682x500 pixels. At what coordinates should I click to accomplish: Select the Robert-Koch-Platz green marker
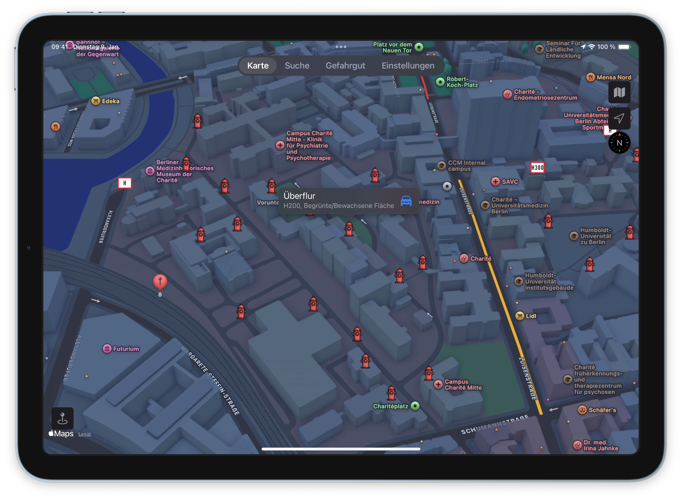pyautogui.click(x=440, y=82)
